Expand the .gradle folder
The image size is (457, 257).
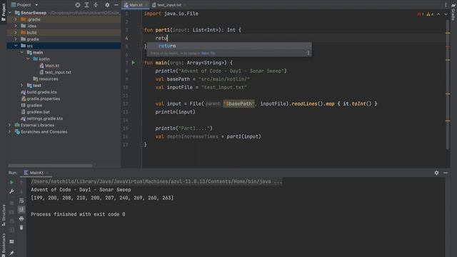[16, 19]
